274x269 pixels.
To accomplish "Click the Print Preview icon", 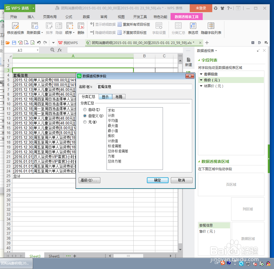I will 32,43.
